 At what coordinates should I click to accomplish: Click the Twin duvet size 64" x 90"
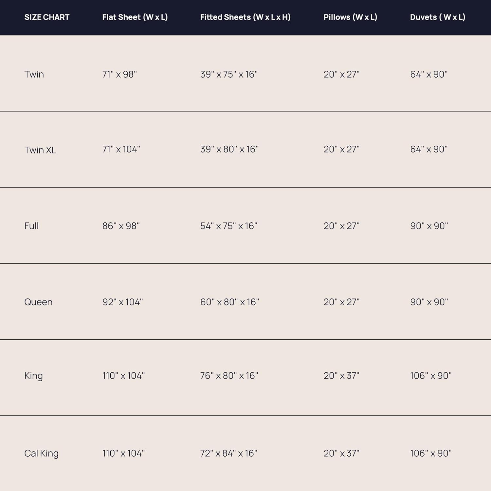(429, 74)
